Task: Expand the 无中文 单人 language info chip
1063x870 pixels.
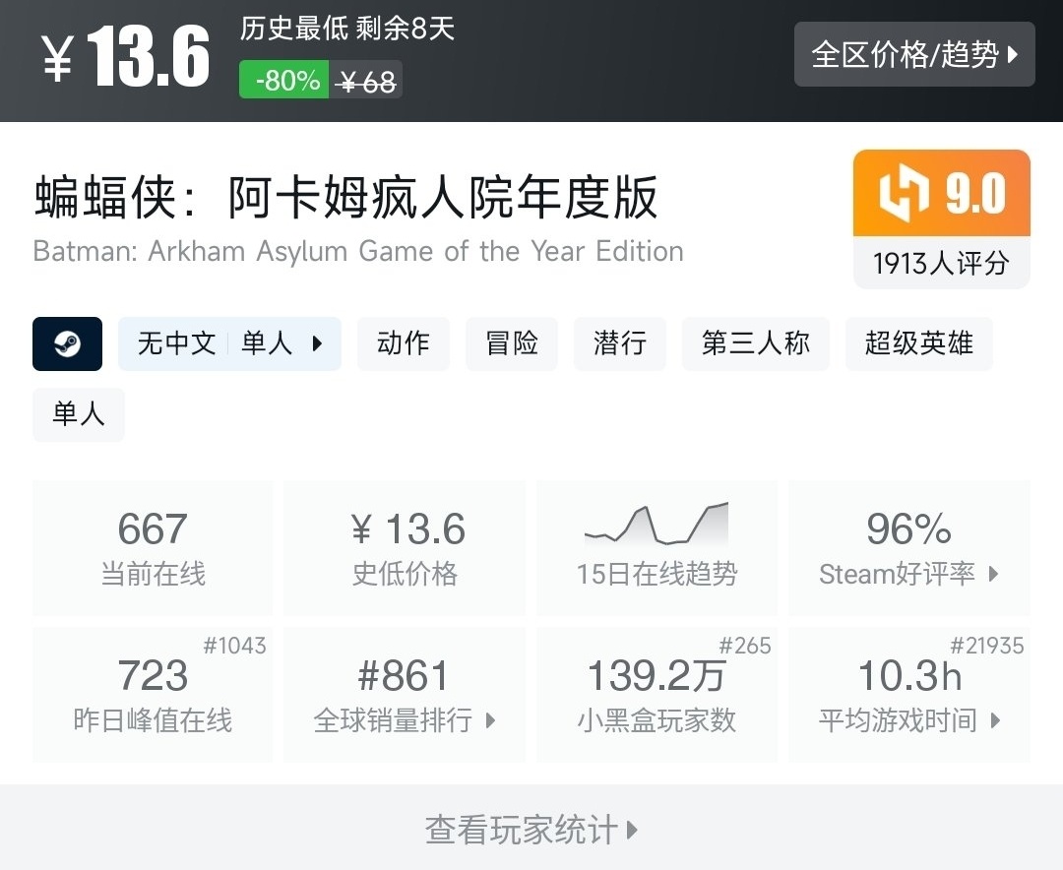Action: tap(229, 343)
